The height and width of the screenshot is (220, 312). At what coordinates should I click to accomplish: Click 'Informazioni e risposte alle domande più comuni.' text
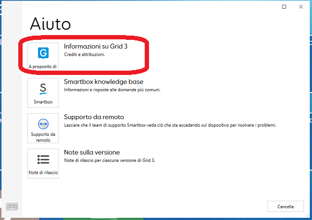[x=112, y=90]
